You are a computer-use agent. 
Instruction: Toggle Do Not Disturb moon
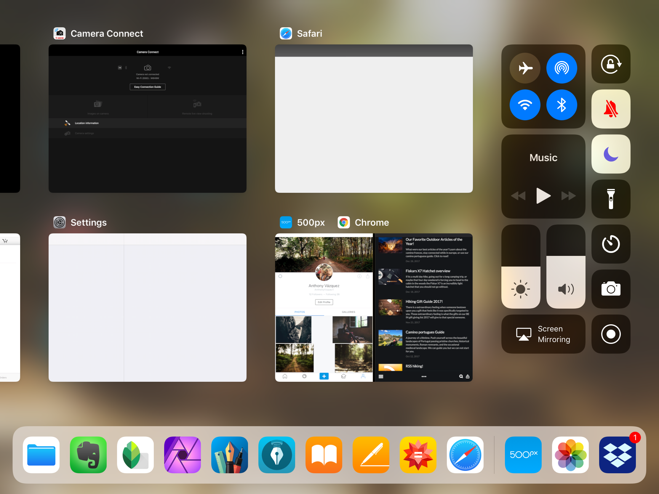click(611, 154)
